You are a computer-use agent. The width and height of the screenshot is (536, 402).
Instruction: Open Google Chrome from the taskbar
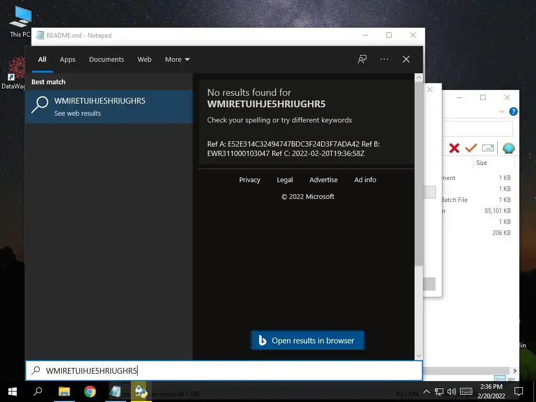[x=90, y=392]
